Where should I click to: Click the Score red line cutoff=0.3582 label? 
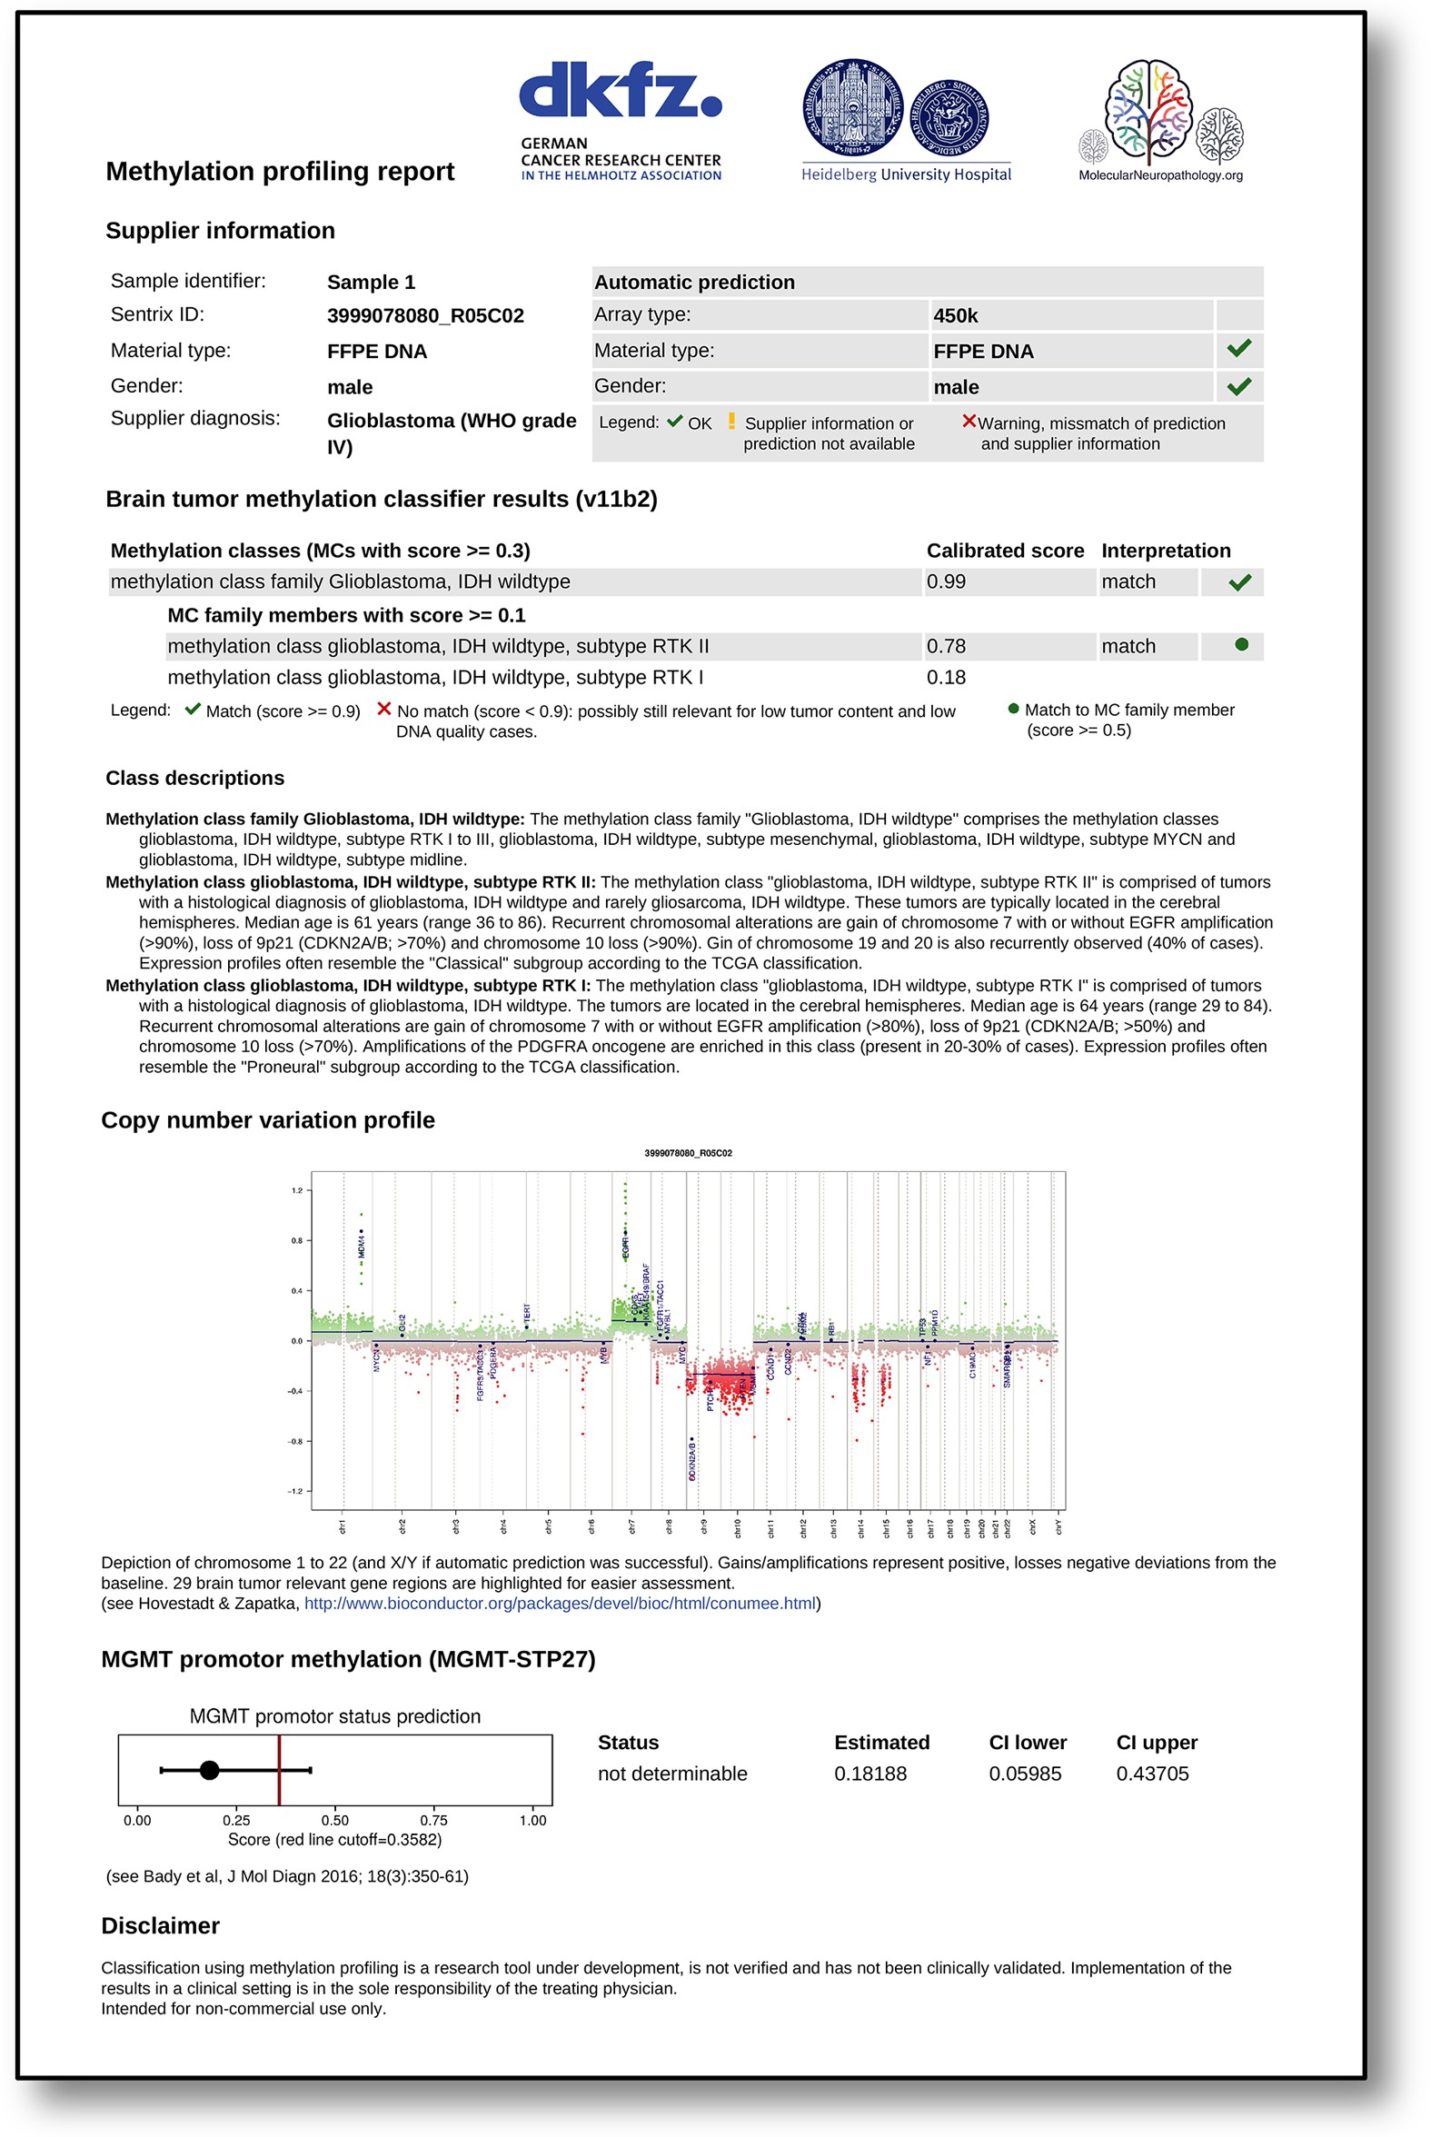pos(334,1840)
